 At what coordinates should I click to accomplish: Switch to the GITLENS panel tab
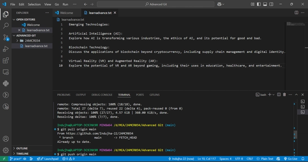click(154, 94)
